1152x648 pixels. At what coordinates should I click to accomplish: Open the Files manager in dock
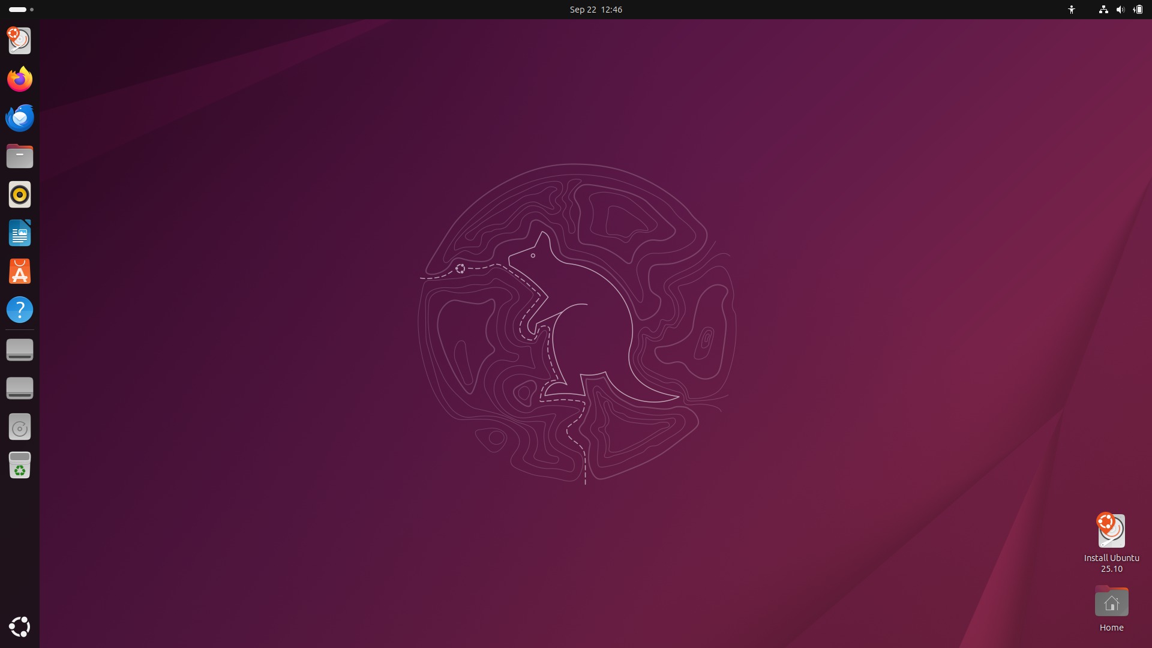pyautogui.click(x=19, y=156)
